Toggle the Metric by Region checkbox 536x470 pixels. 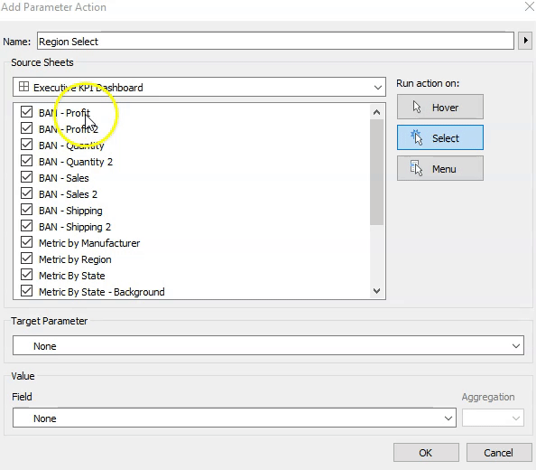[26, 258]
